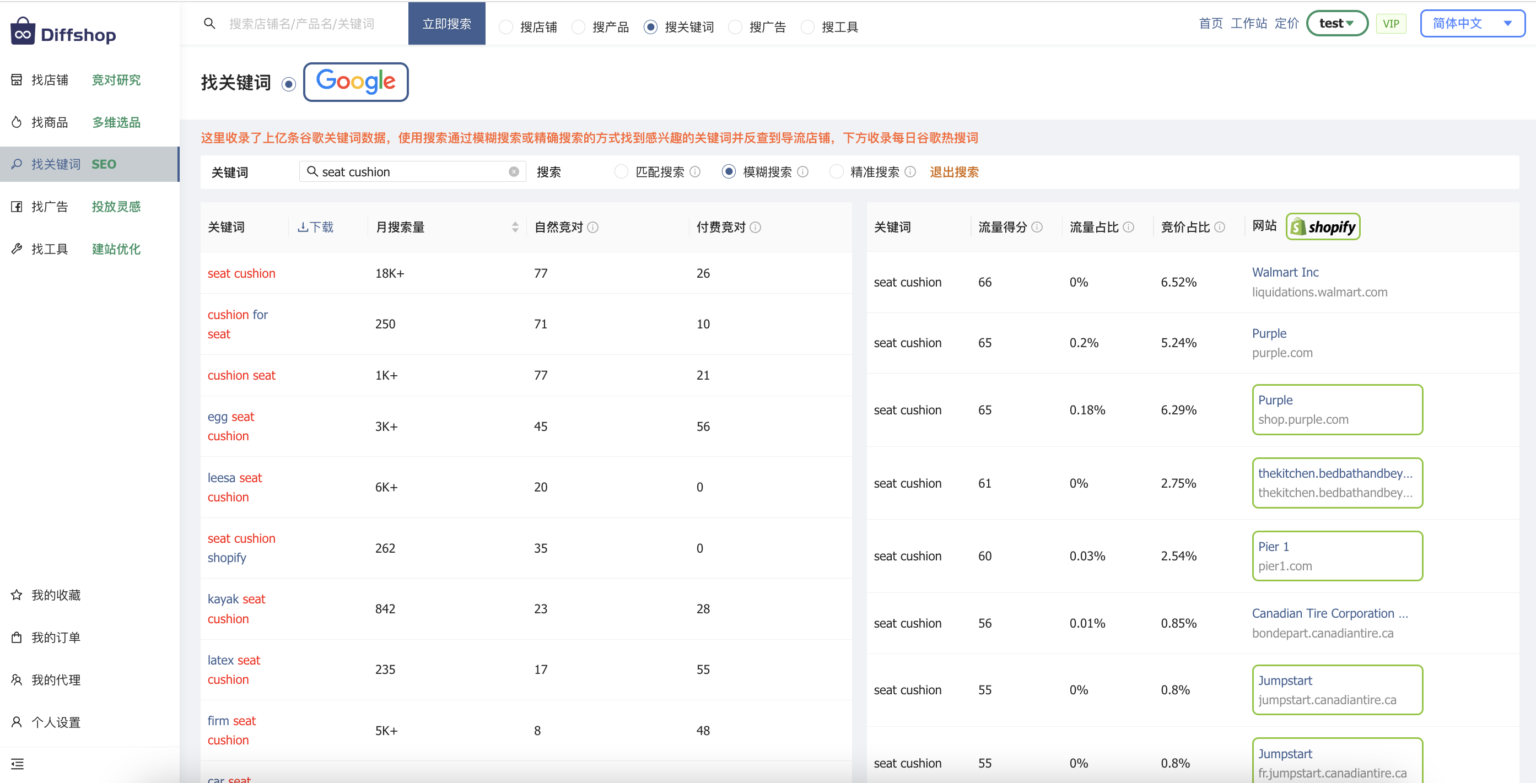Click the VIP badge
The width and height of the screenshot is (1536, 783).
[1391, 23]
